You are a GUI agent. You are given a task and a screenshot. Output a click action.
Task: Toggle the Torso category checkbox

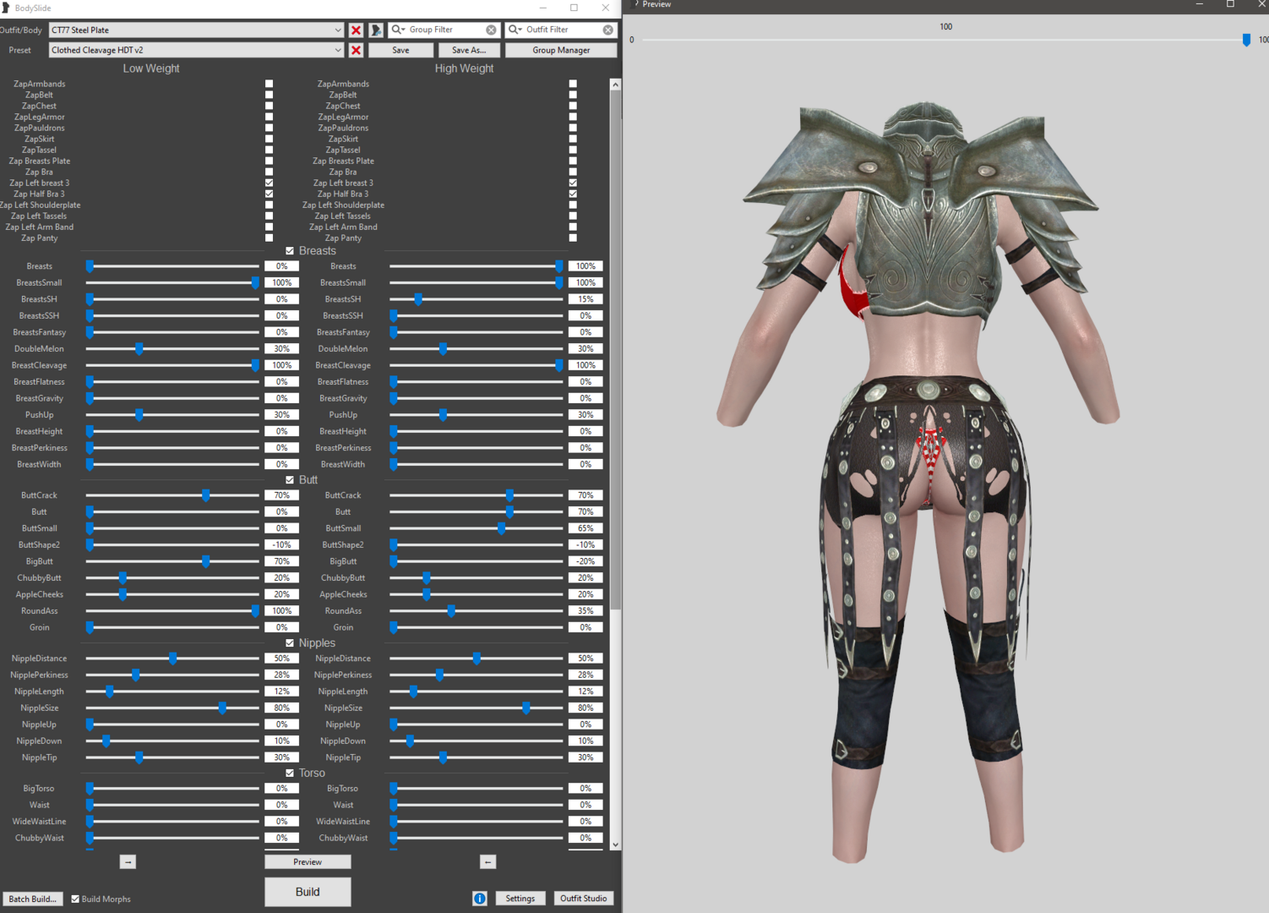[290, 774]
